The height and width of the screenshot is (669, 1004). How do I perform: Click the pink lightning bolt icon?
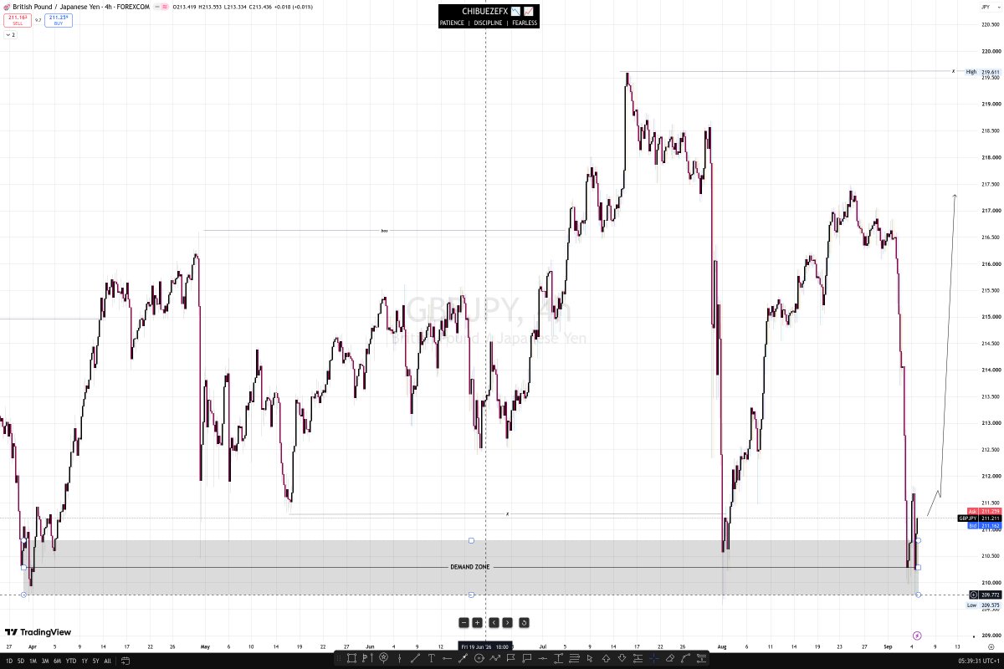918,636
